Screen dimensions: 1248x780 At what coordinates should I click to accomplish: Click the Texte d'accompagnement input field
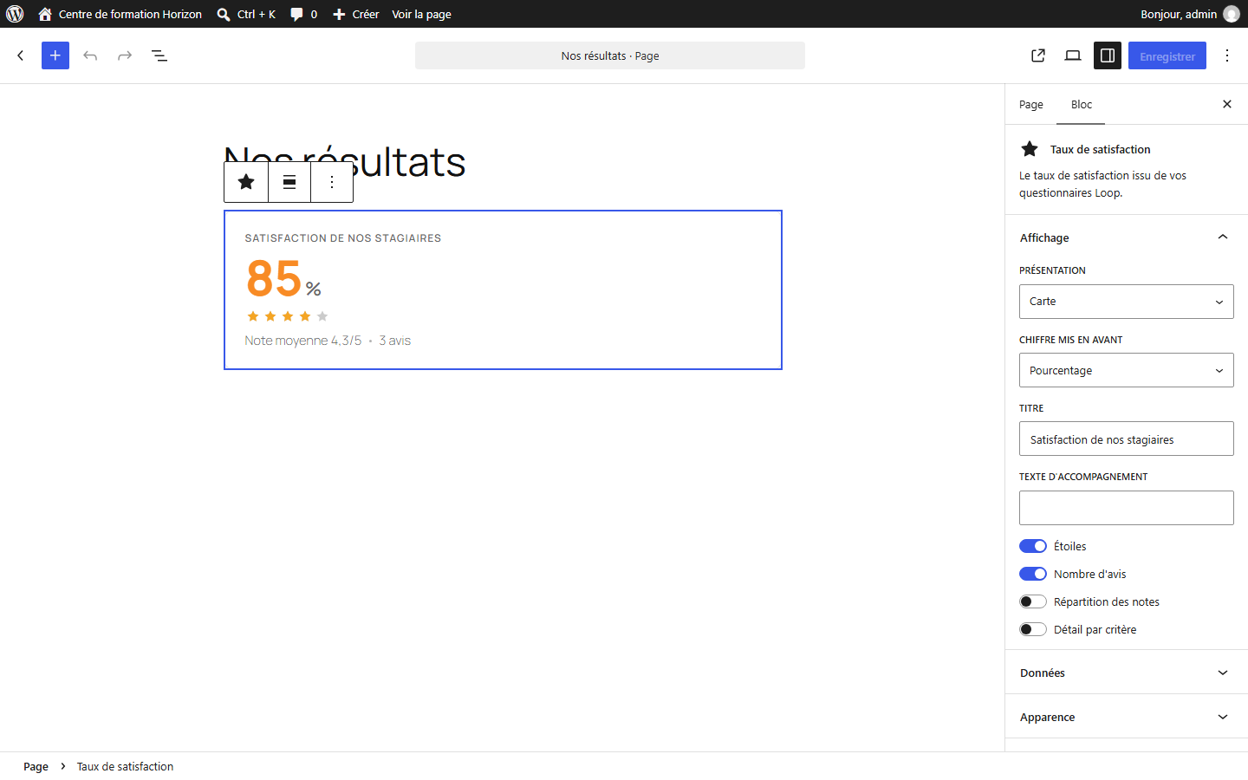(x=1127, y=508)
